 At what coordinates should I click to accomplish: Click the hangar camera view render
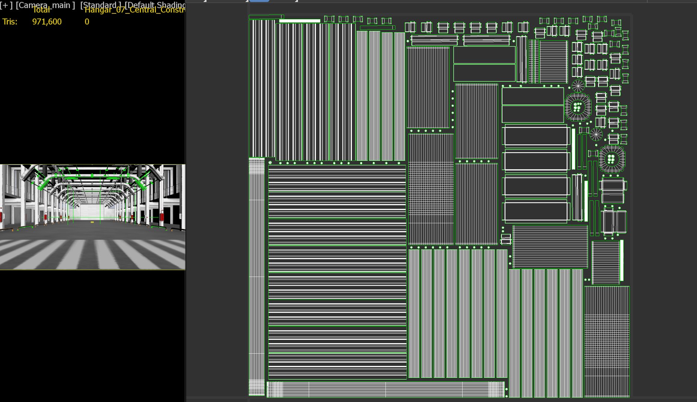point(93,217)
